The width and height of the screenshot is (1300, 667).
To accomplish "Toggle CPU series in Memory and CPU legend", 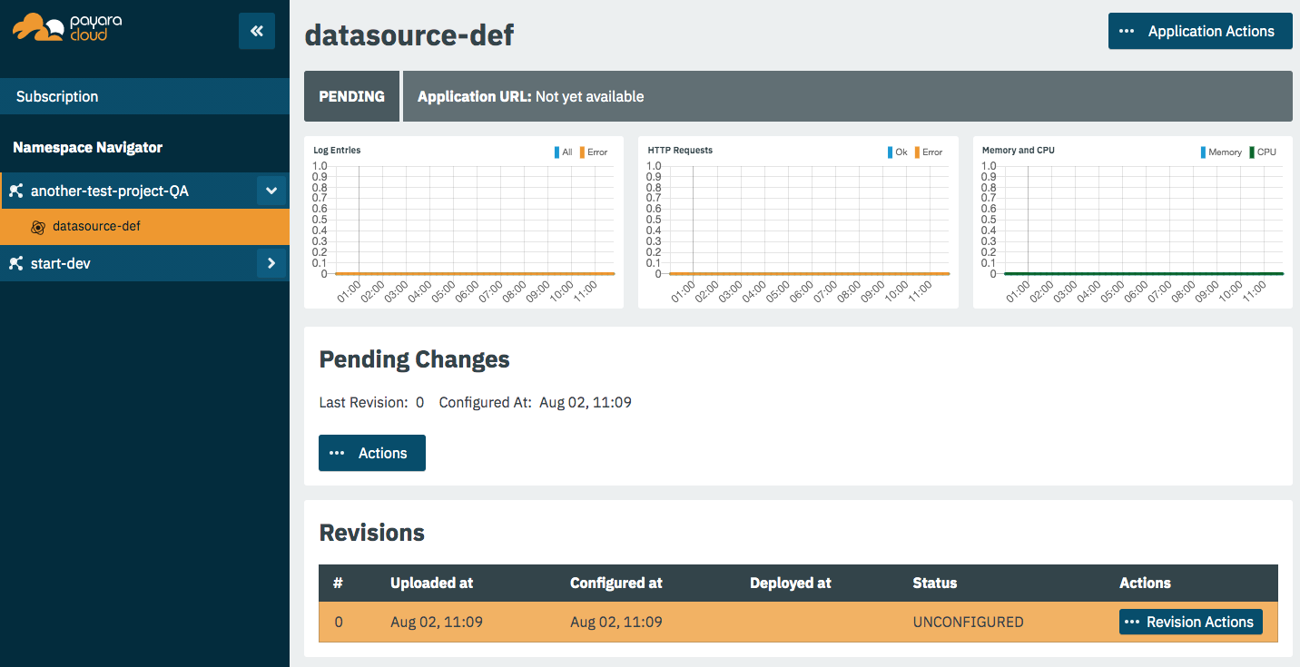I will [x=1262, y=152].
